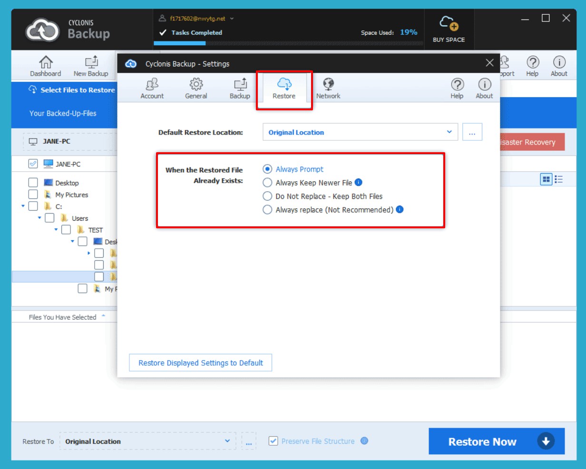Open the Restore To location dropdown
Viewport: 586px width, 469px height.
coord(147,441)
